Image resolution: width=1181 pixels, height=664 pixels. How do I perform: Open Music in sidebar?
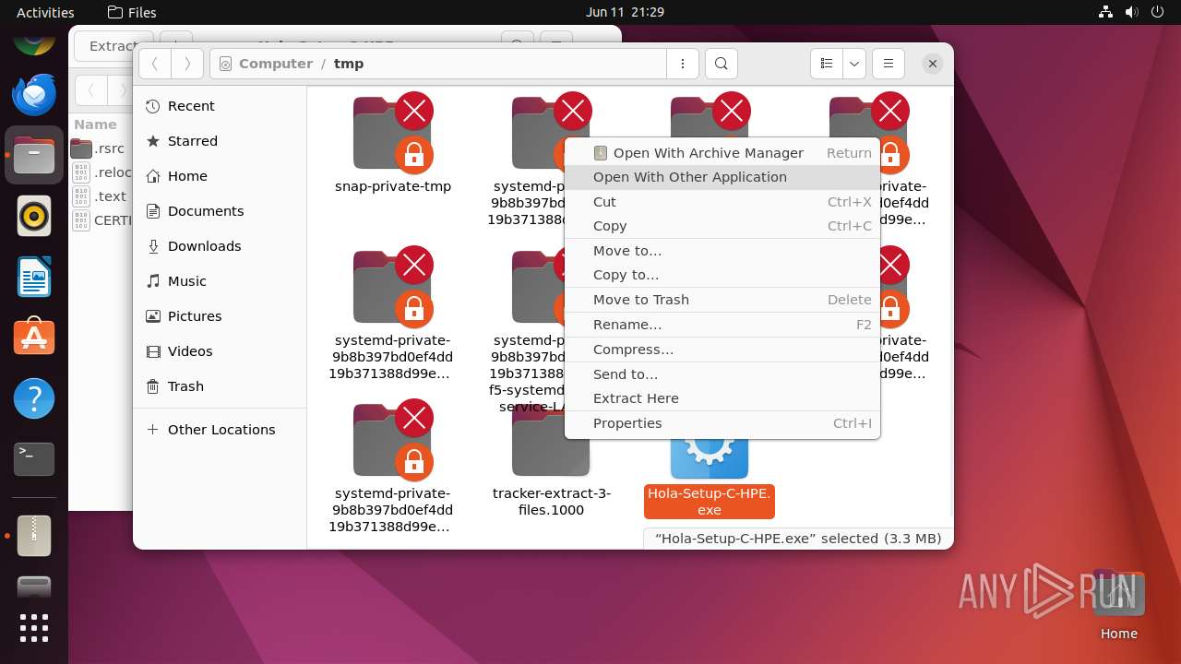(220, 281)
